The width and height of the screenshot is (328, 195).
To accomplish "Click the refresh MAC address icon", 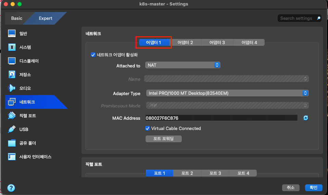I will (x=306, y=118).
